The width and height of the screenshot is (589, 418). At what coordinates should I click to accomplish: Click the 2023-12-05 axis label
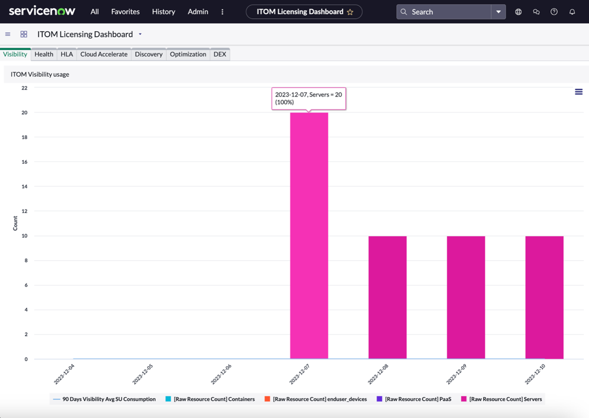point(143,374)
